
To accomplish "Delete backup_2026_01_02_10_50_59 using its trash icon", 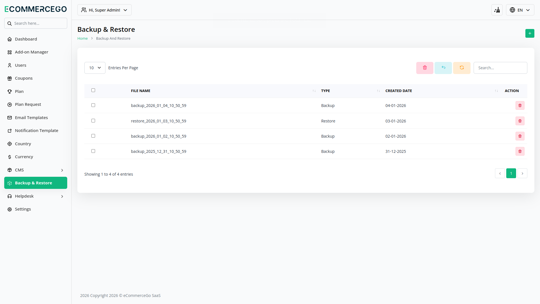I will (520, 136).
